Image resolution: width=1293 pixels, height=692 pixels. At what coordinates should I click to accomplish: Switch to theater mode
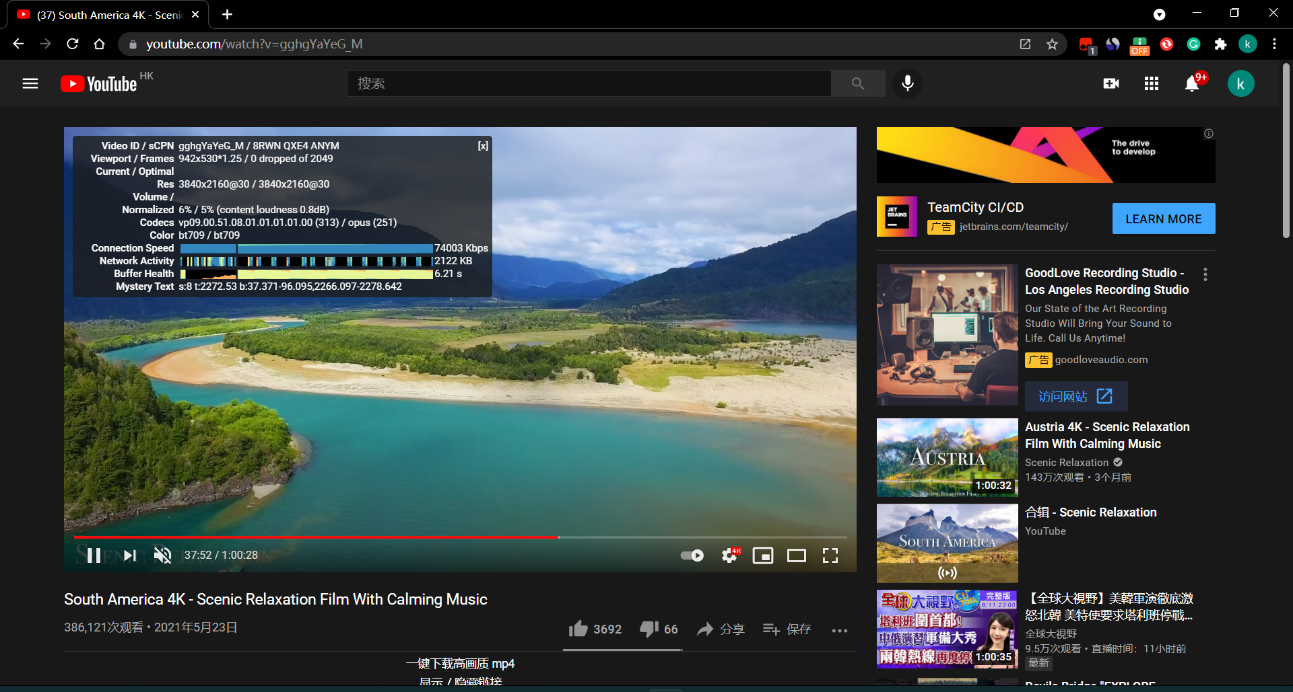pos(797,555)
